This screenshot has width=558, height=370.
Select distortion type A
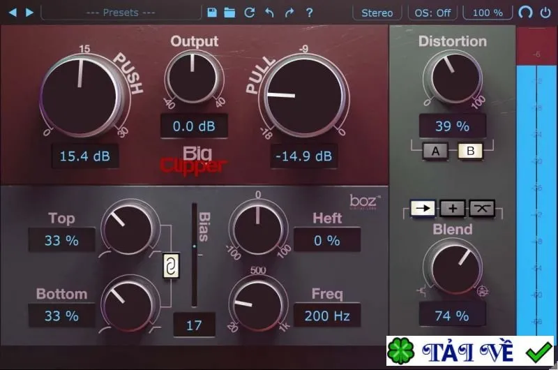435,151
